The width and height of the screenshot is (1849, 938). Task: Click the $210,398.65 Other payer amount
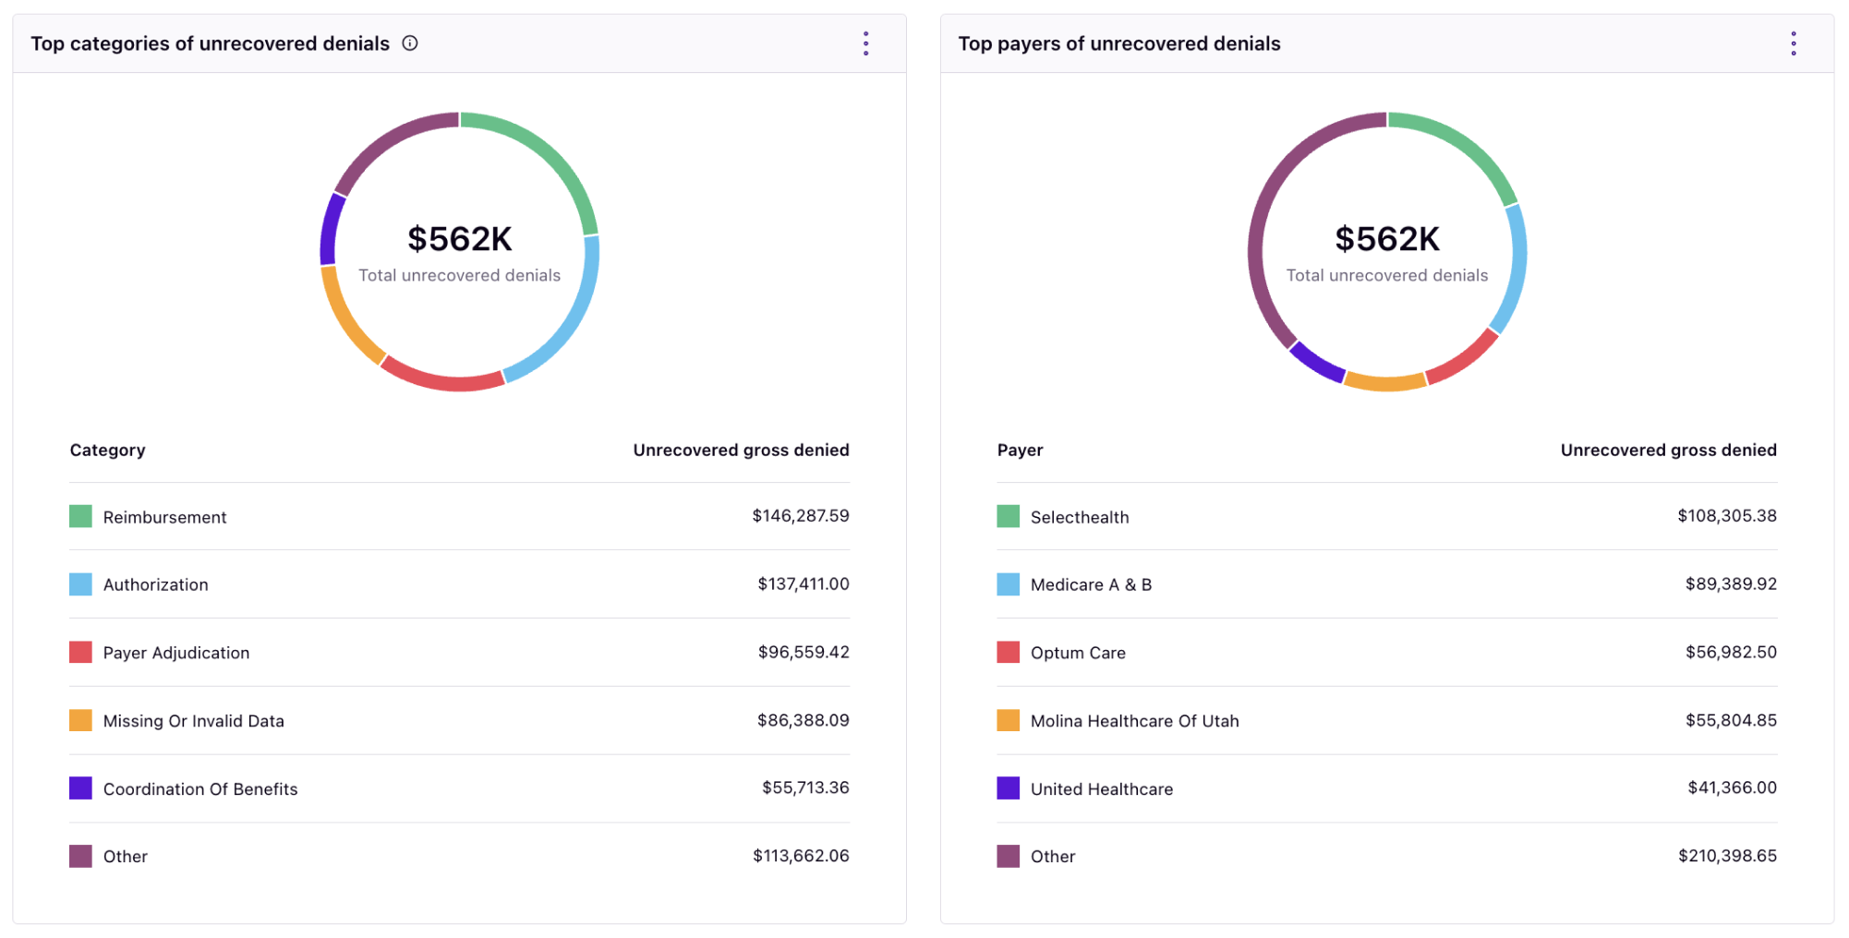(1727, 856)
